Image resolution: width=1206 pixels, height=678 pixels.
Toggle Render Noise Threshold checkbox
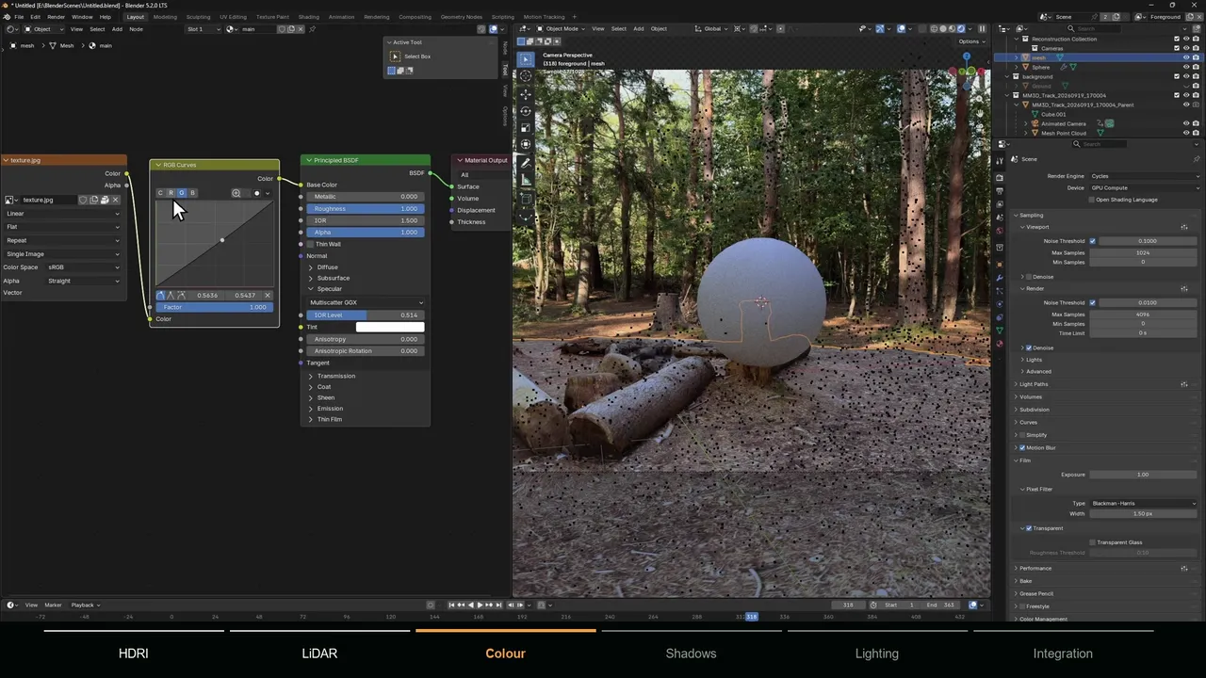point(1092,302)
